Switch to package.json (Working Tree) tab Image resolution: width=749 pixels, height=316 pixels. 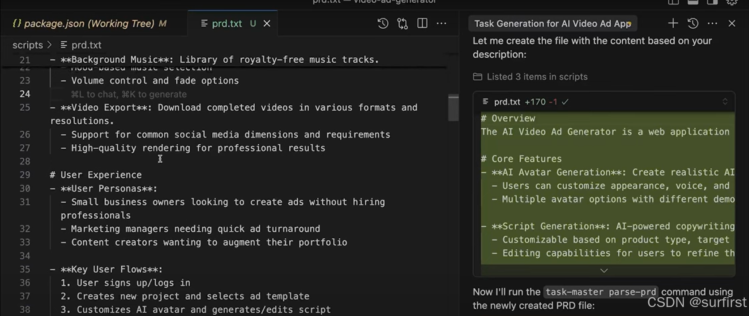point(89,23)
